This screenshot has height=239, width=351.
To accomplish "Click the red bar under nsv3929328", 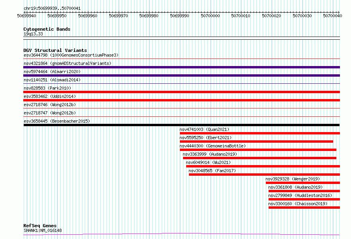I will pos(303,183).
